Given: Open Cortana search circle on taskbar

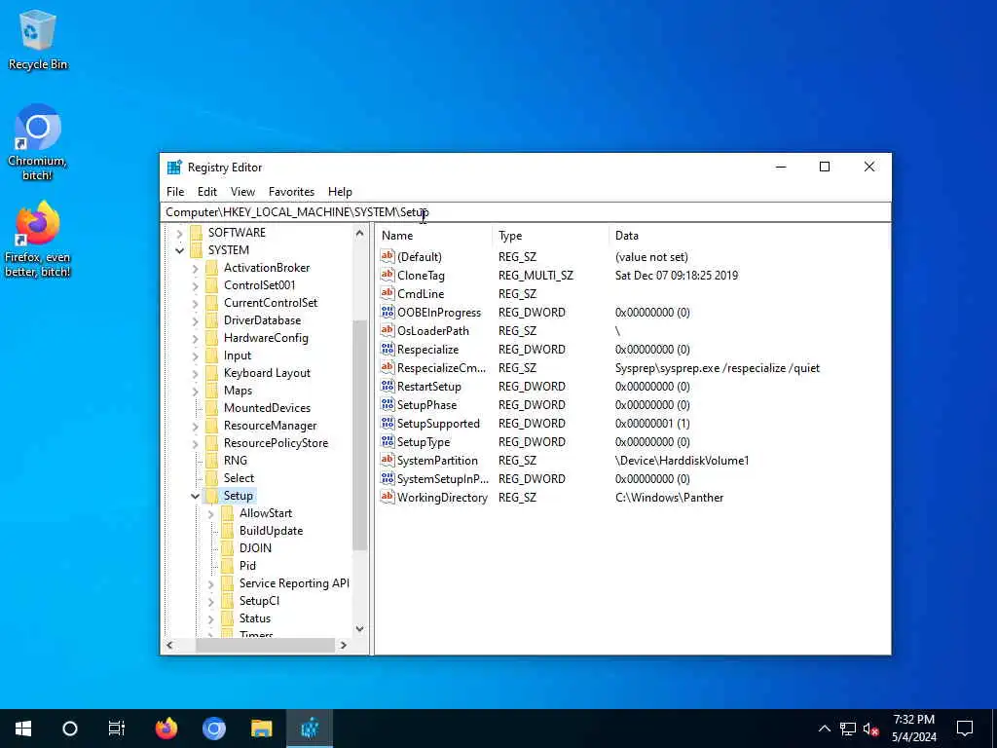Looking at the screenshot, I should [x=70, y=729].
